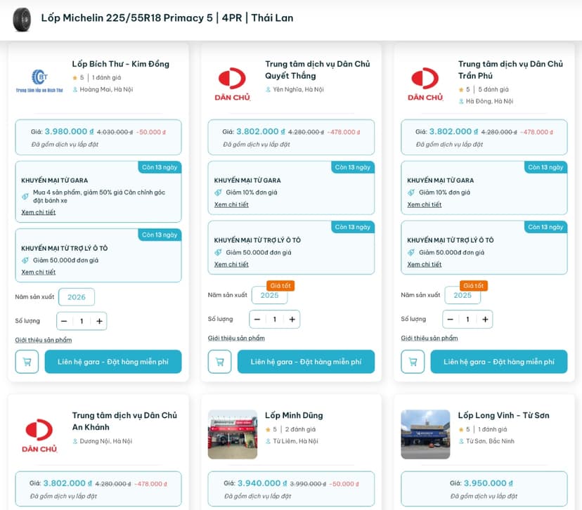Click the 3.940.000 đ price
The width and height of the screenshot is (582, 510).
262,483
